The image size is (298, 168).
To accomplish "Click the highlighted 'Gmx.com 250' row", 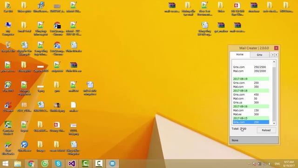I will pos(251,122).
